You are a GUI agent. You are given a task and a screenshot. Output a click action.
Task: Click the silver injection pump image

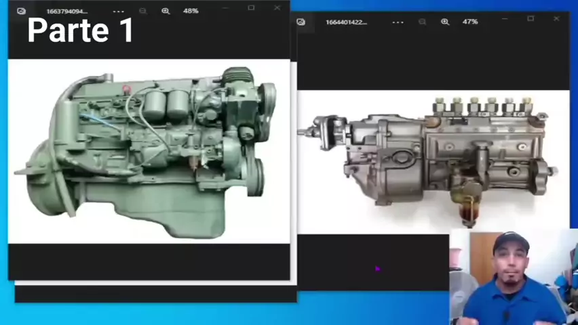(433, 159)
